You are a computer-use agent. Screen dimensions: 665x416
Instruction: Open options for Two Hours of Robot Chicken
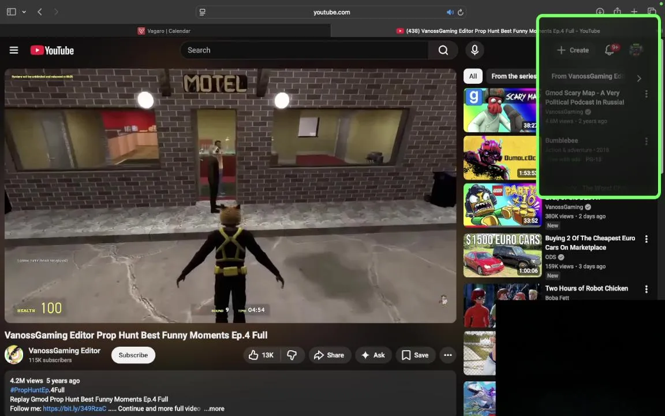coord(646,289)
